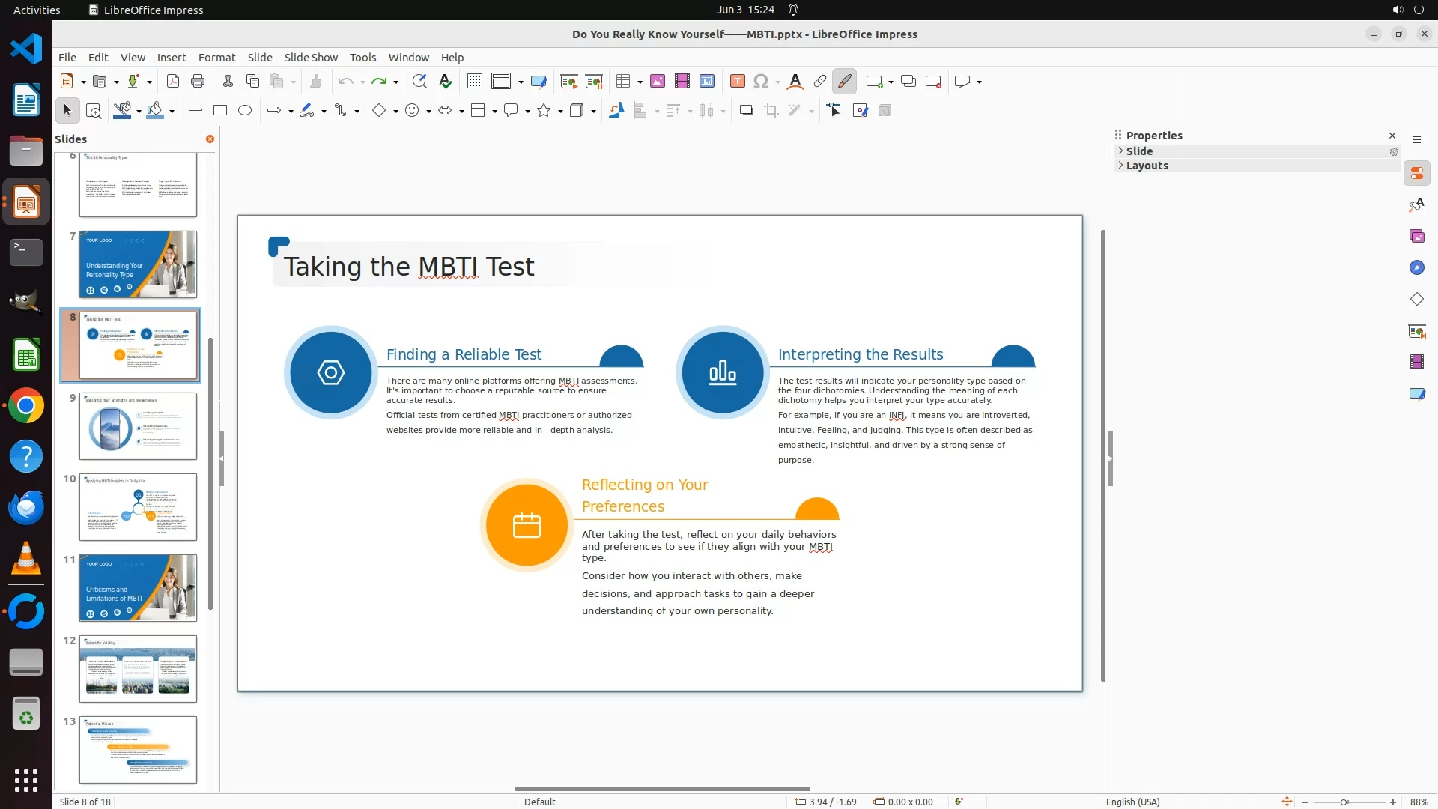Screen dimensions: 1438x809
Task: Click the Insert Image icon
Action: tap(657, 82)
